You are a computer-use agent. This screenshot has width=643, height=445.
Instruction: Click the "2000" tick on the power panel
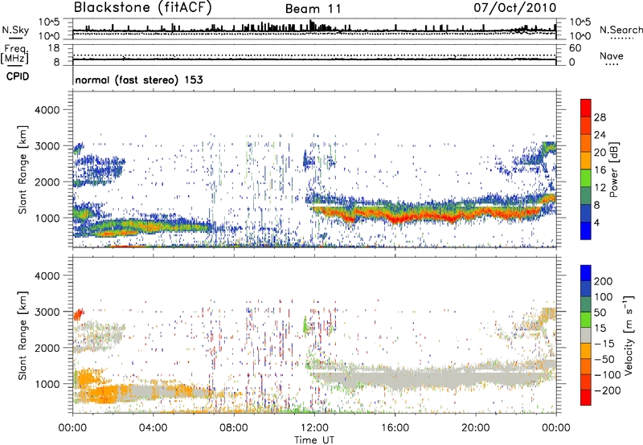pyautogui.click(x=47, y=182)
